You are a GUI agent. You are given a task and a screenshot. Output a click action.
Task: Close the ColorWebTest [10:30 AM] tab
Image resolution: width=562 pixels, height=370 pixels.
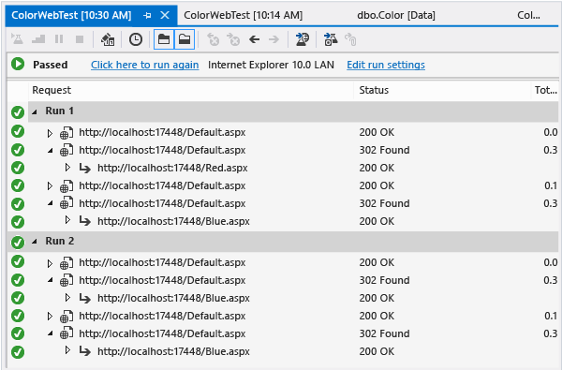165,15
